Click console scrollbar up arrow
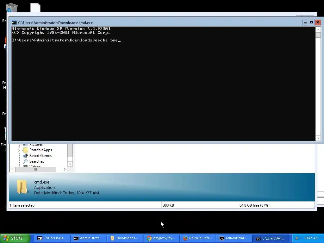Image resolution: width=324 pixels, height=243 pixels. (x=318, y=30)
